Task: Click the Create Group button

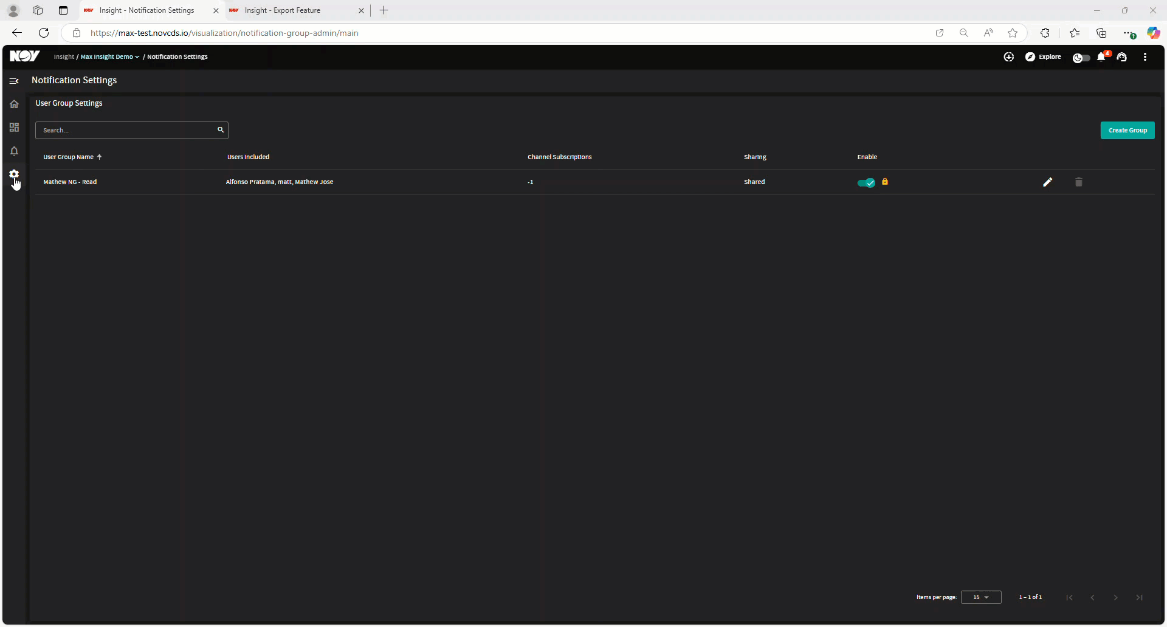Action: click(x=1127, y=130)
